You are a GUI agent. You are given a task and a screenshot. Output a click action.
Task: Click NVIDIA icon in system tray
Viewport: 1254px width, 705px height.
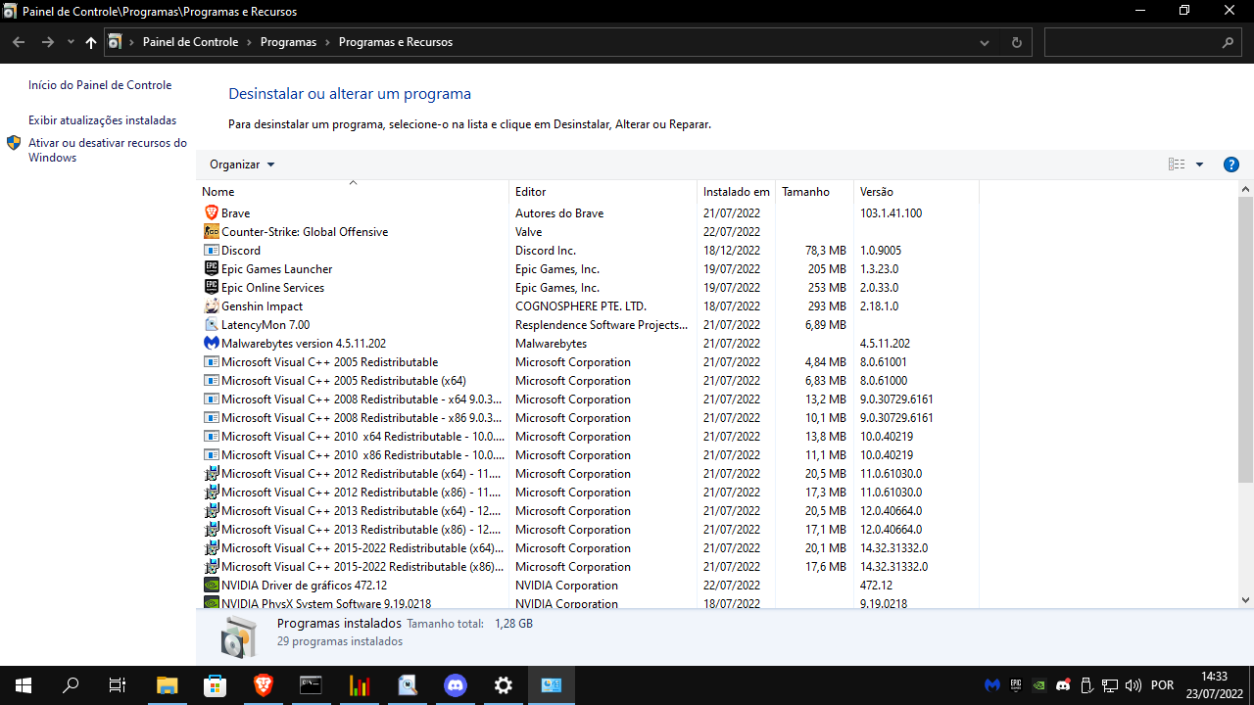click(1039, 685)
